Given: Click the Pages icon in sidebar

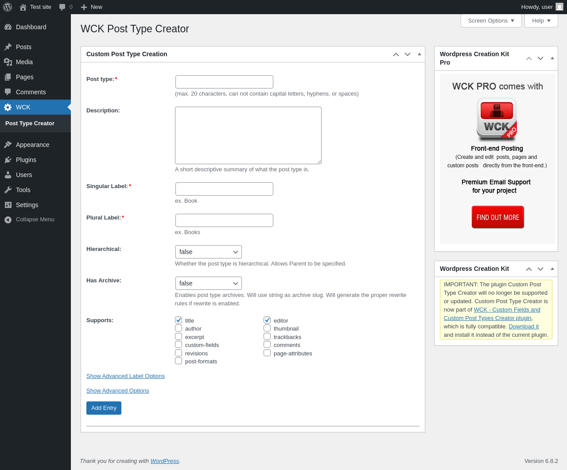Looking at the screenshot, I should tap(8, 77).
